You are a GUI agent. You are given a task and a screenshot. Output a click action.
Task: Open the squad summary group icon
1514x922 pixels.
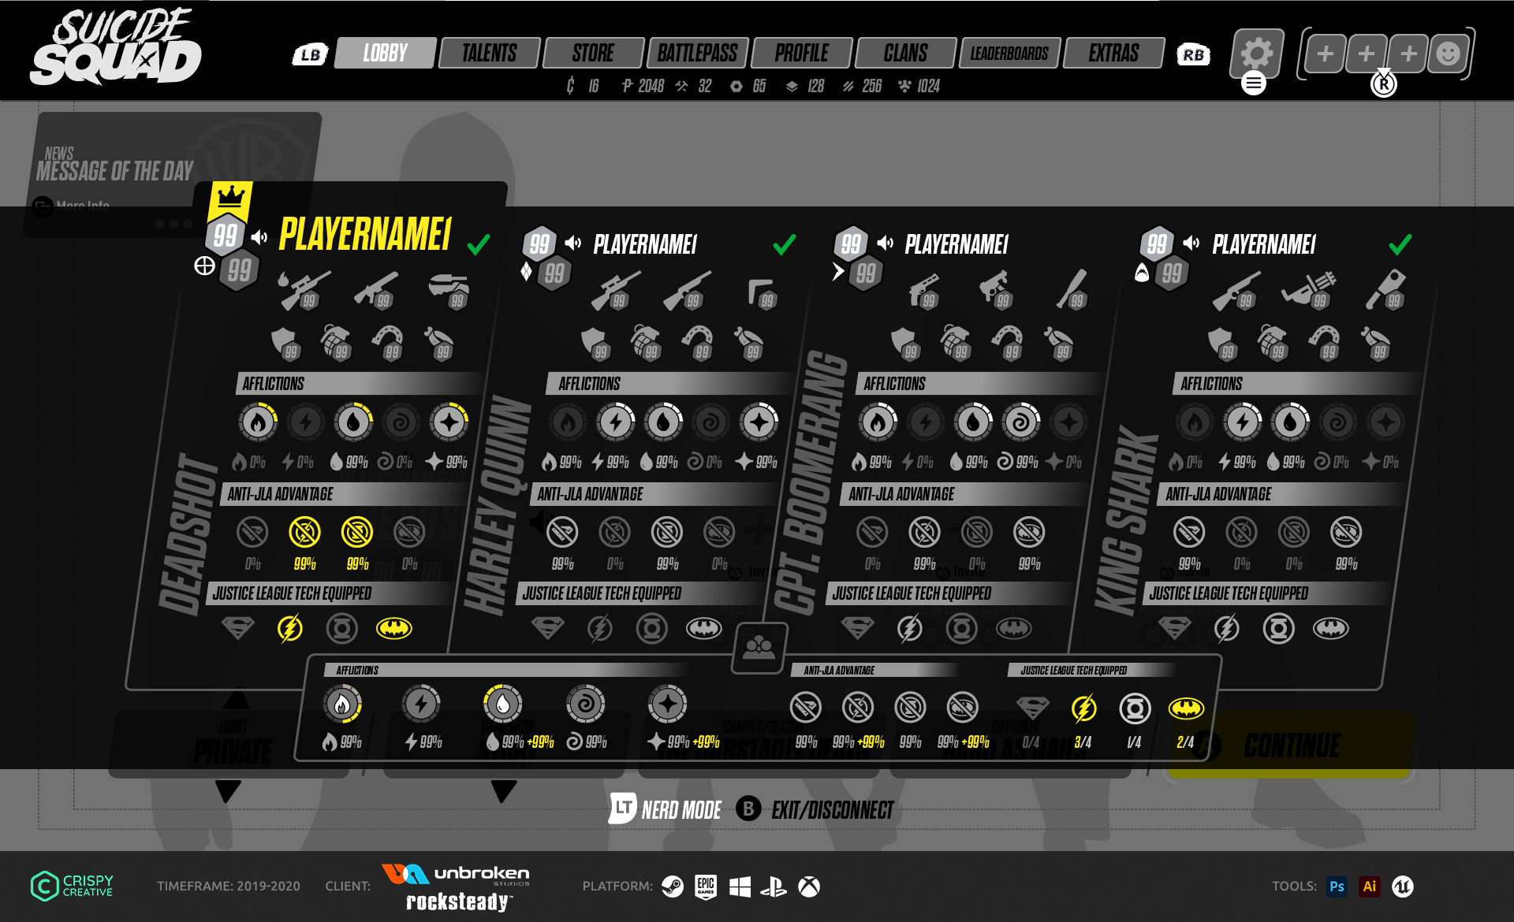click(759, 648)
